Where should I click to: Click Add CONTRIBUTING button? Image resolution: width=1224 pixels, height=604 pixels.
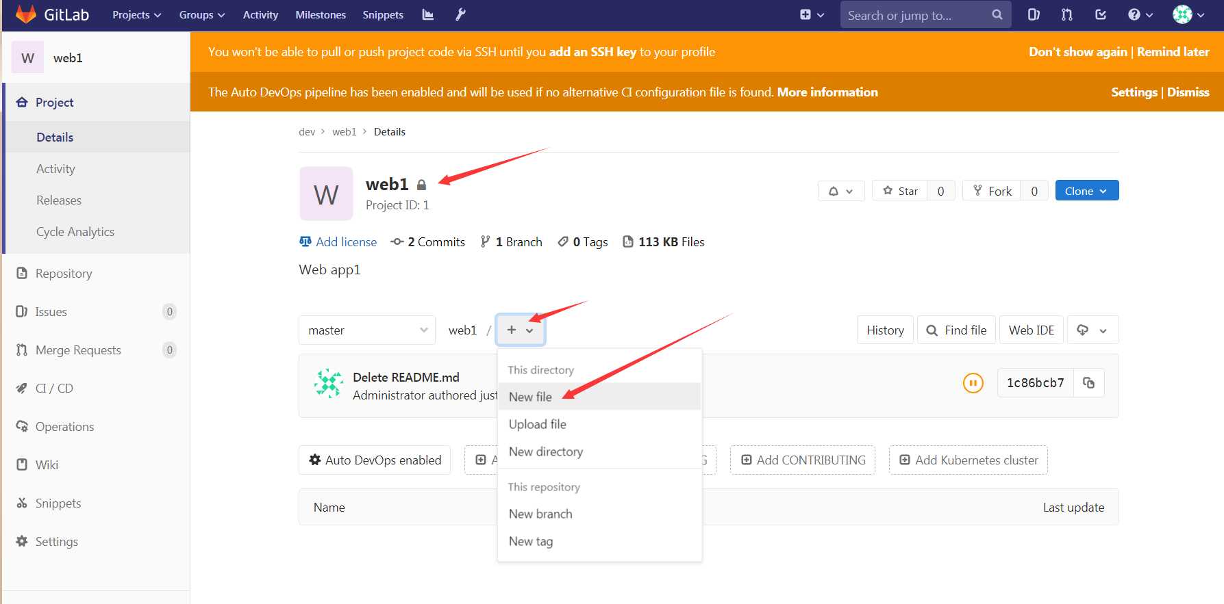point(803,460)
